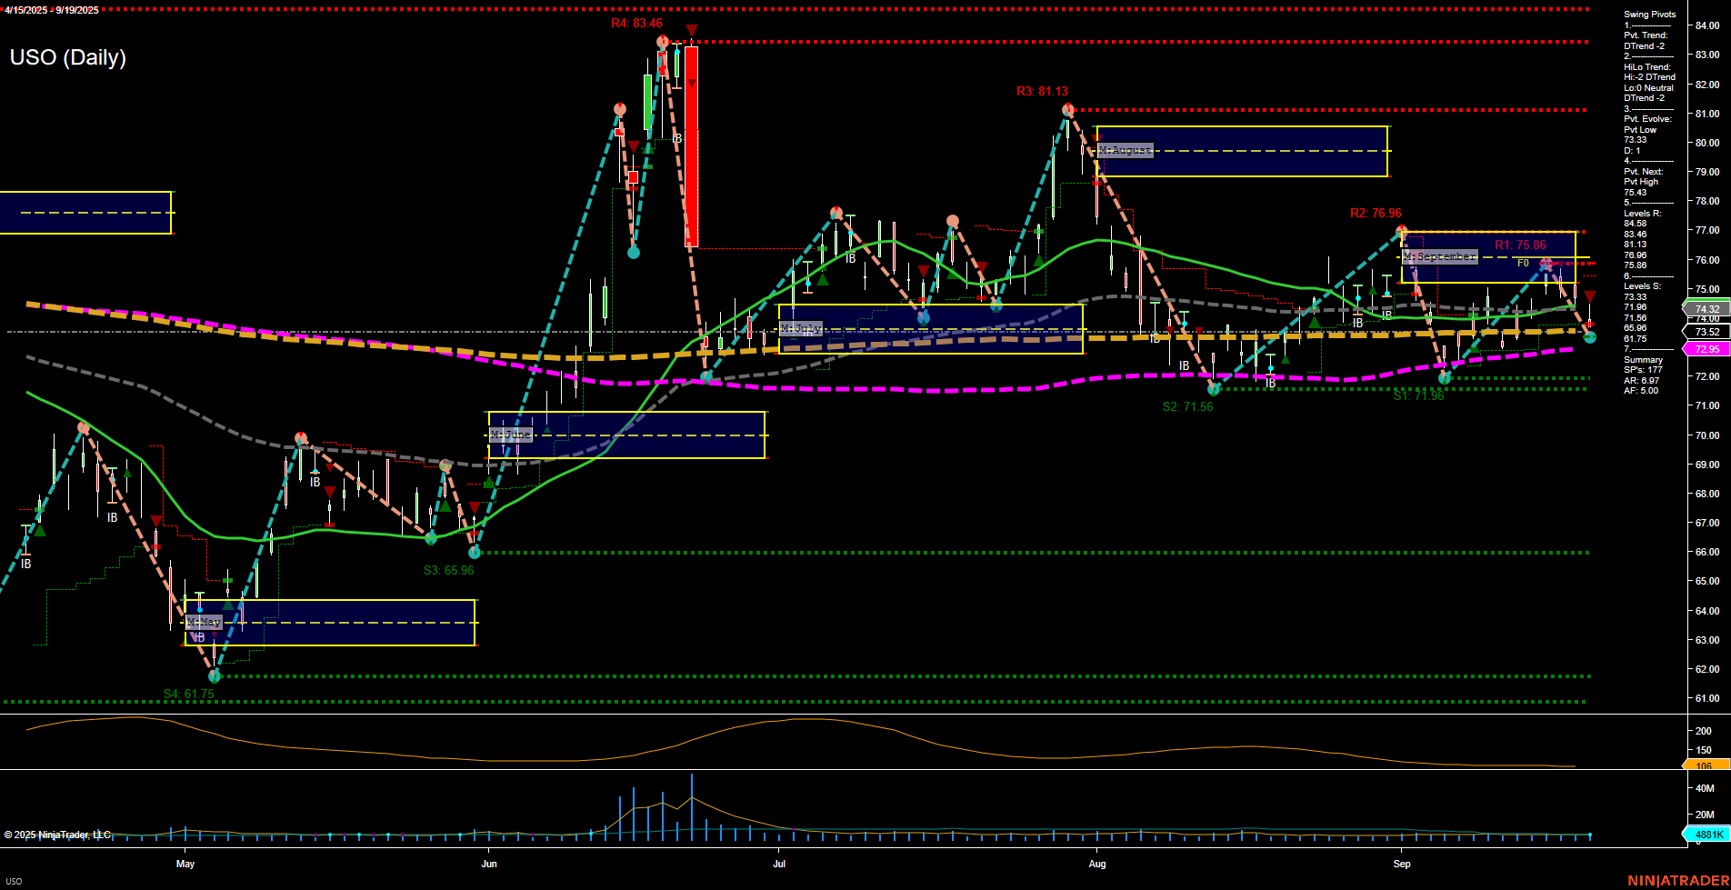Toggle the X-September monthly pivot zone box
Screen dimensions: 1731x890
(x=1439, y=256)
